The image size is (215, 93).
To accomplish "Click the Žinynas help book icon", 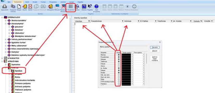I will pyautogui.click(x=84, y=6).
